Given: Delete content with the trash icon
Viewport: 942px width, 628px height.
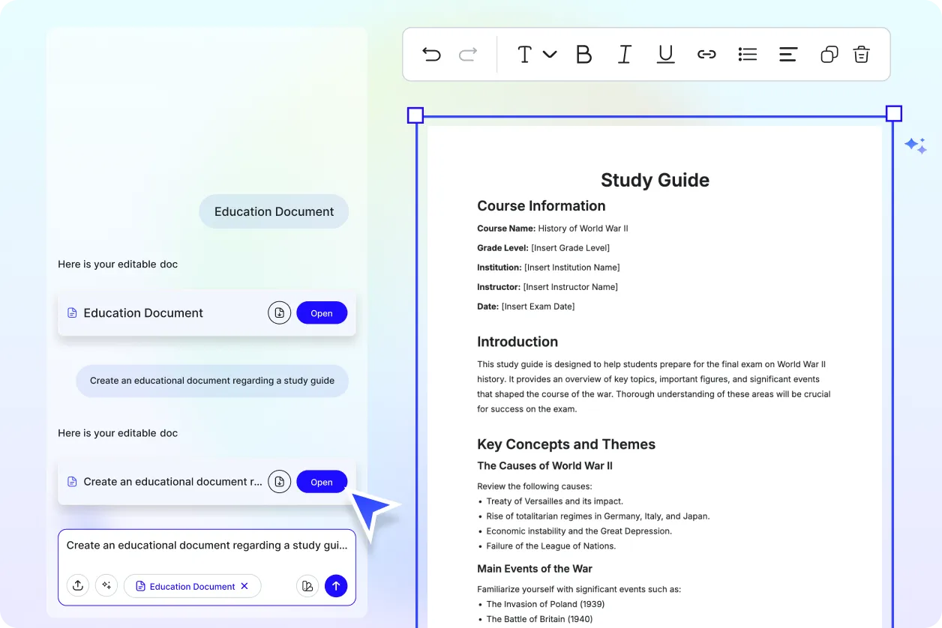Looking at the screenshot, I should [x=861, y=54].
